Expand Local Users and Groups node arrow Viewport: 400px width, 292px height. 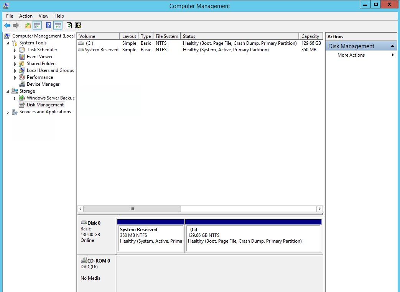(x=15, y=70)
